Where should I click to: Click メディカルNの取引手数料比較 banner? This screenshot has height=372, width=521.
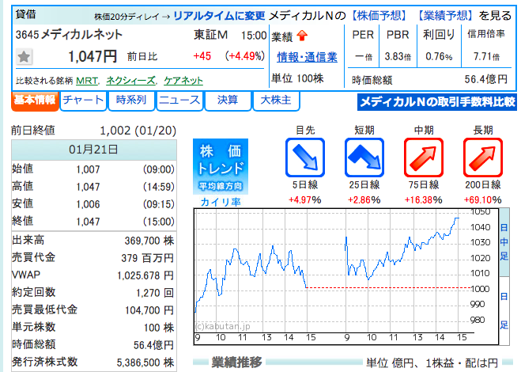click(x=437, y=102)
